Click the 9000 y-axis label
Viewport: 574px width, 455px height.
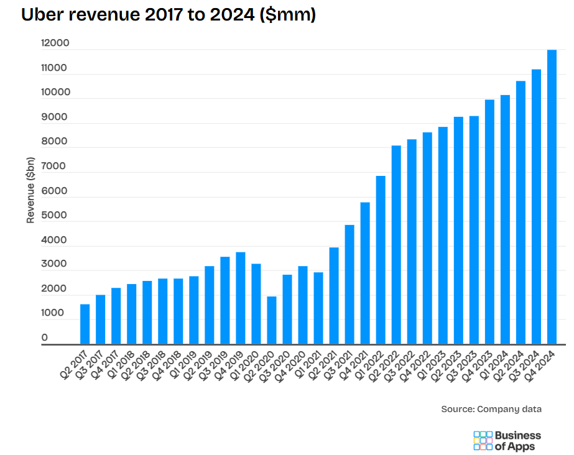click(54, 117)
